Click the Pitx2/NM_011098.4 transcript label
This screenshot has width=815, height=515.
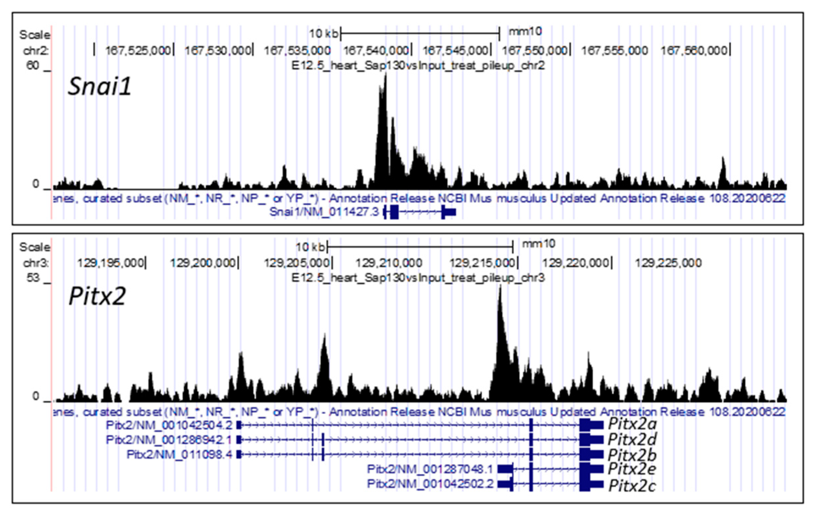[x=179, y=454]
